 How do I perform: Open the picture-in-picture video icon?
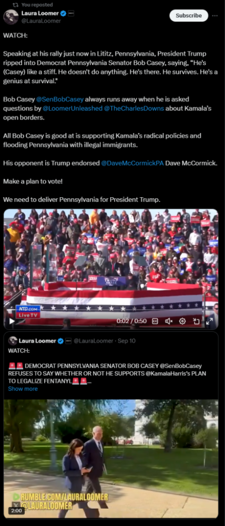tap(196, 321)
